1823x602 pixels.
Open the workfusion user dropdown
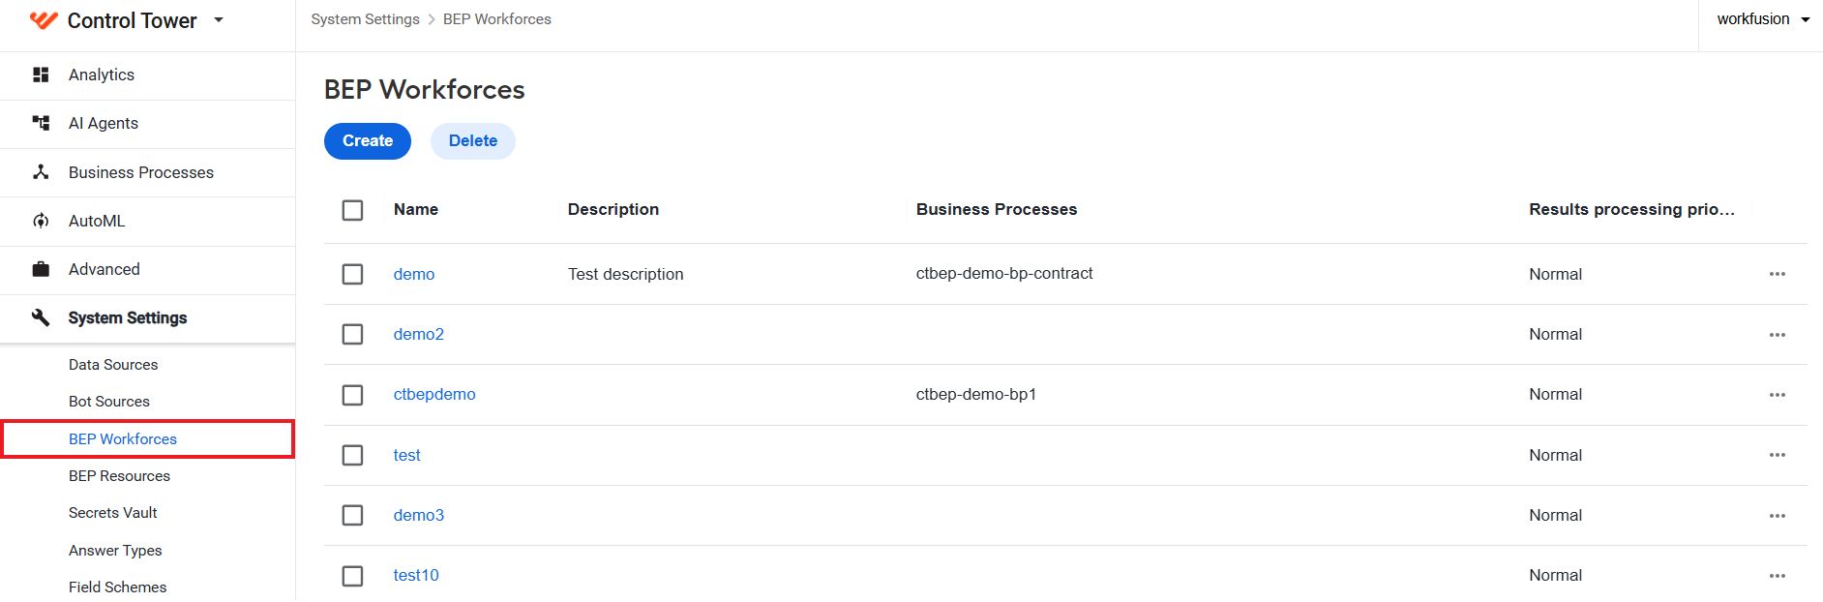tap(1763, 19)
